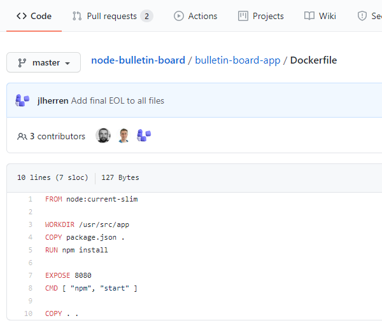
Task: Expand the master branch dropdown
Action: pos(43,62)
